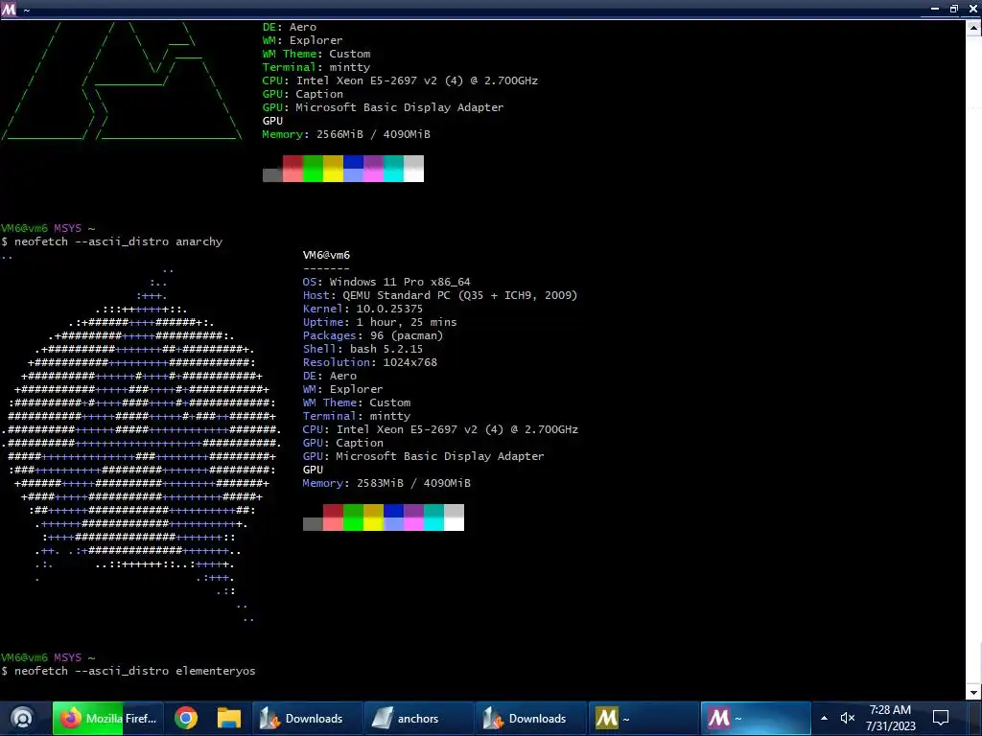Open the notification center icon
The width and height of the screenshot is (982, 736).
pyautogui.click(x=941, y=718)
